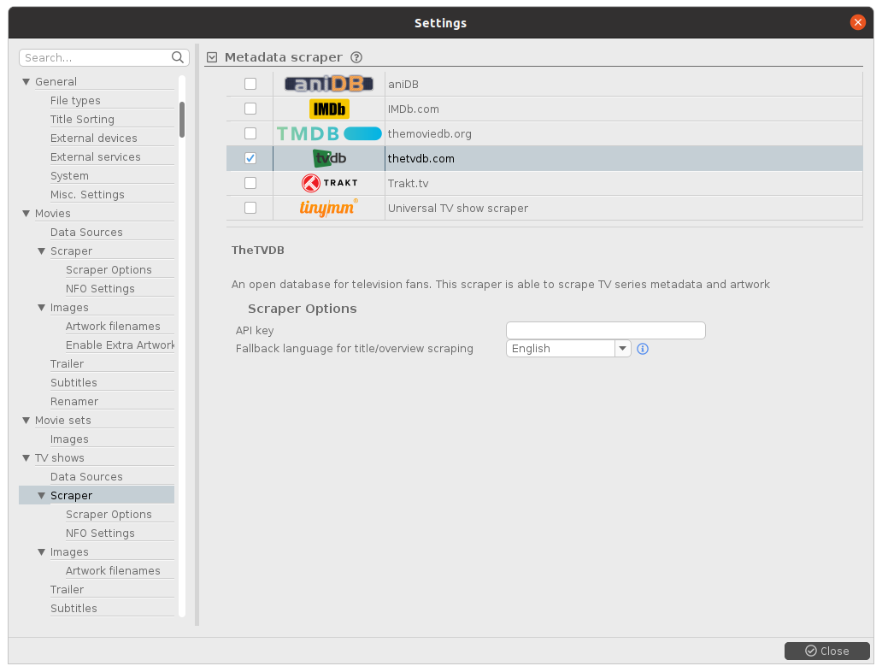This screenshot has height=672, width=882.
Task: Click the IMDb logo icon
Action: (x=329, y=109)
